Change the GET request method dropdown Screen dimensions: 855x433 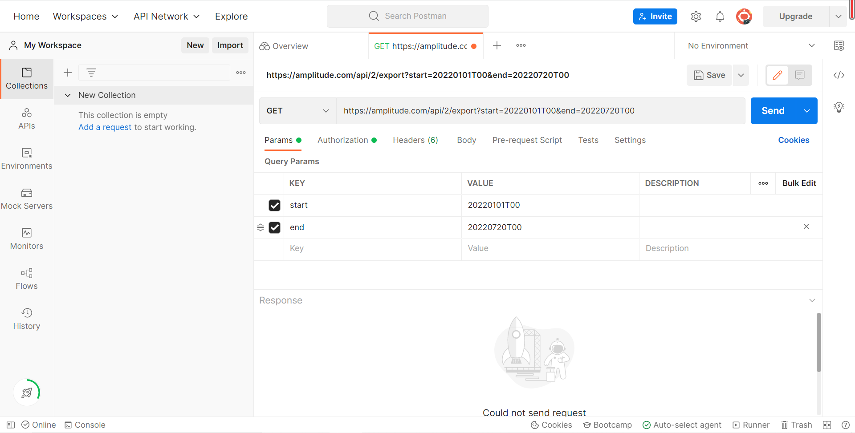pos(298,111)
